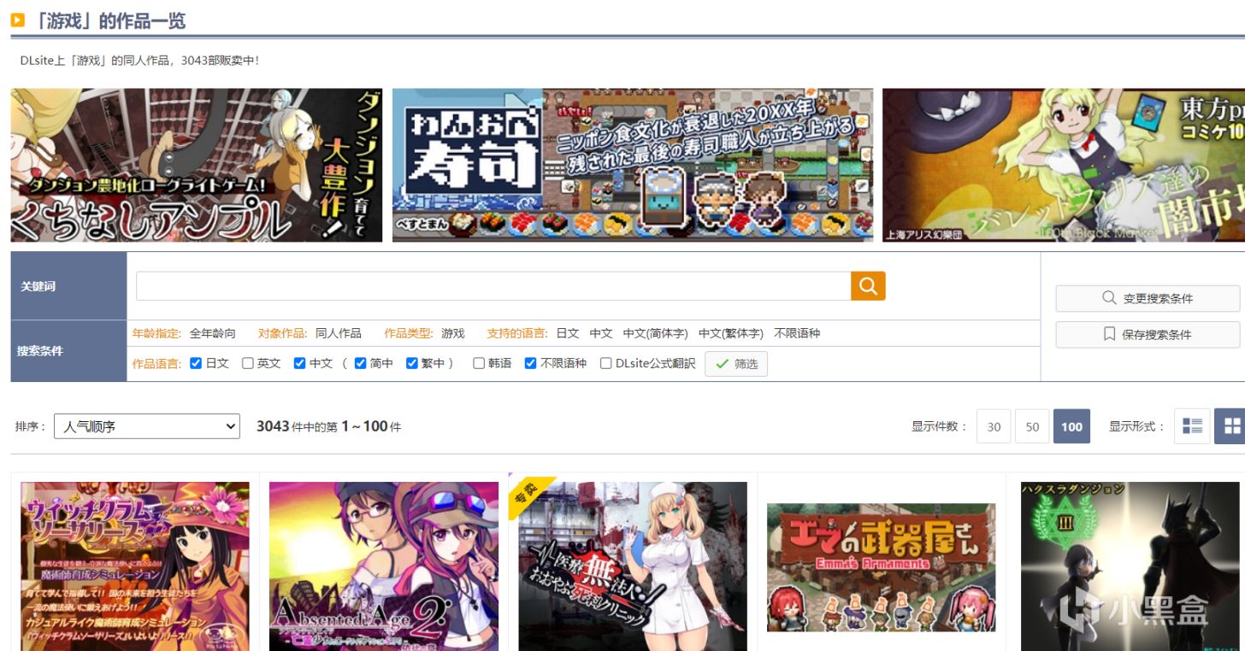The image size is (1245, 651).
Task: Toggle the 中文 language checkbox
Action: (299, 363)
